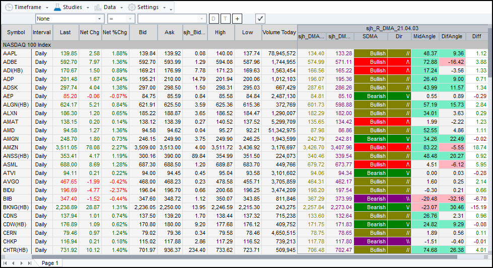Image resolution: width=493 pixels, height=268 pixels.
Task: Click the Timeframe clock icon
Action: click(9, 7)
